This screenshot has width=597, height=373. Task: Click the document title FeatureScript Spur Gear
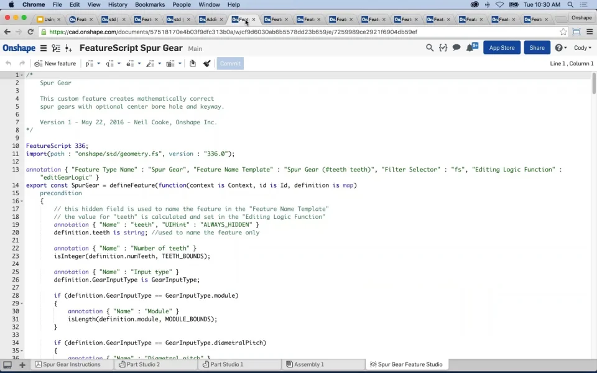(131, 48)
